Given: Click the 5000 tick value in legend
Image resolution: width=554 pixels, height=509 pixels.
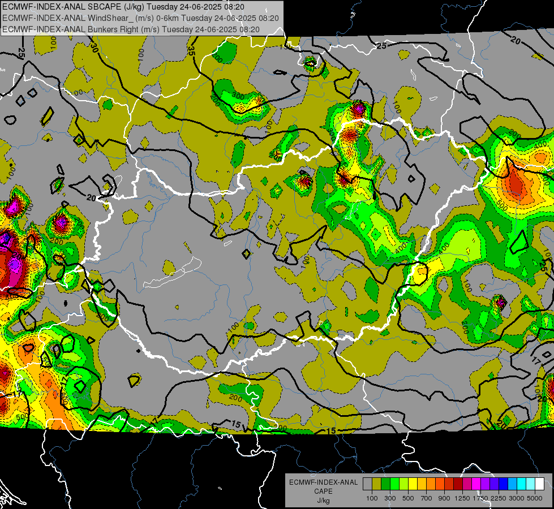Looking at the screenshot, I should point(535,498).
